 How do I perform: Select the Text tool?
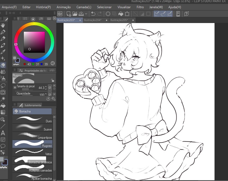(3, 133)
